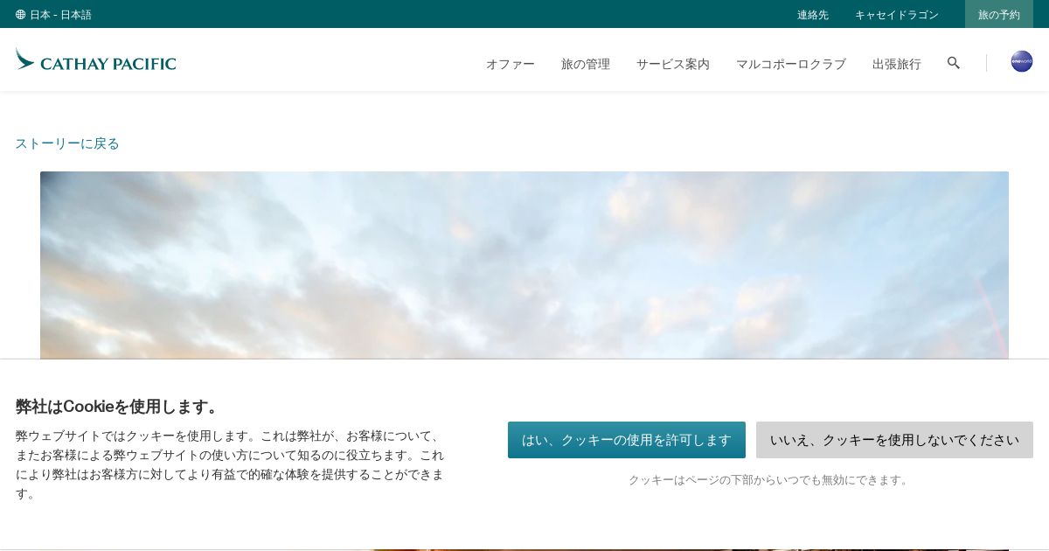Accept cookies with はい、クッキーの使用を許可します
Screen dimensions: 1049x551
pyautogui.click(x=627, y=440)
